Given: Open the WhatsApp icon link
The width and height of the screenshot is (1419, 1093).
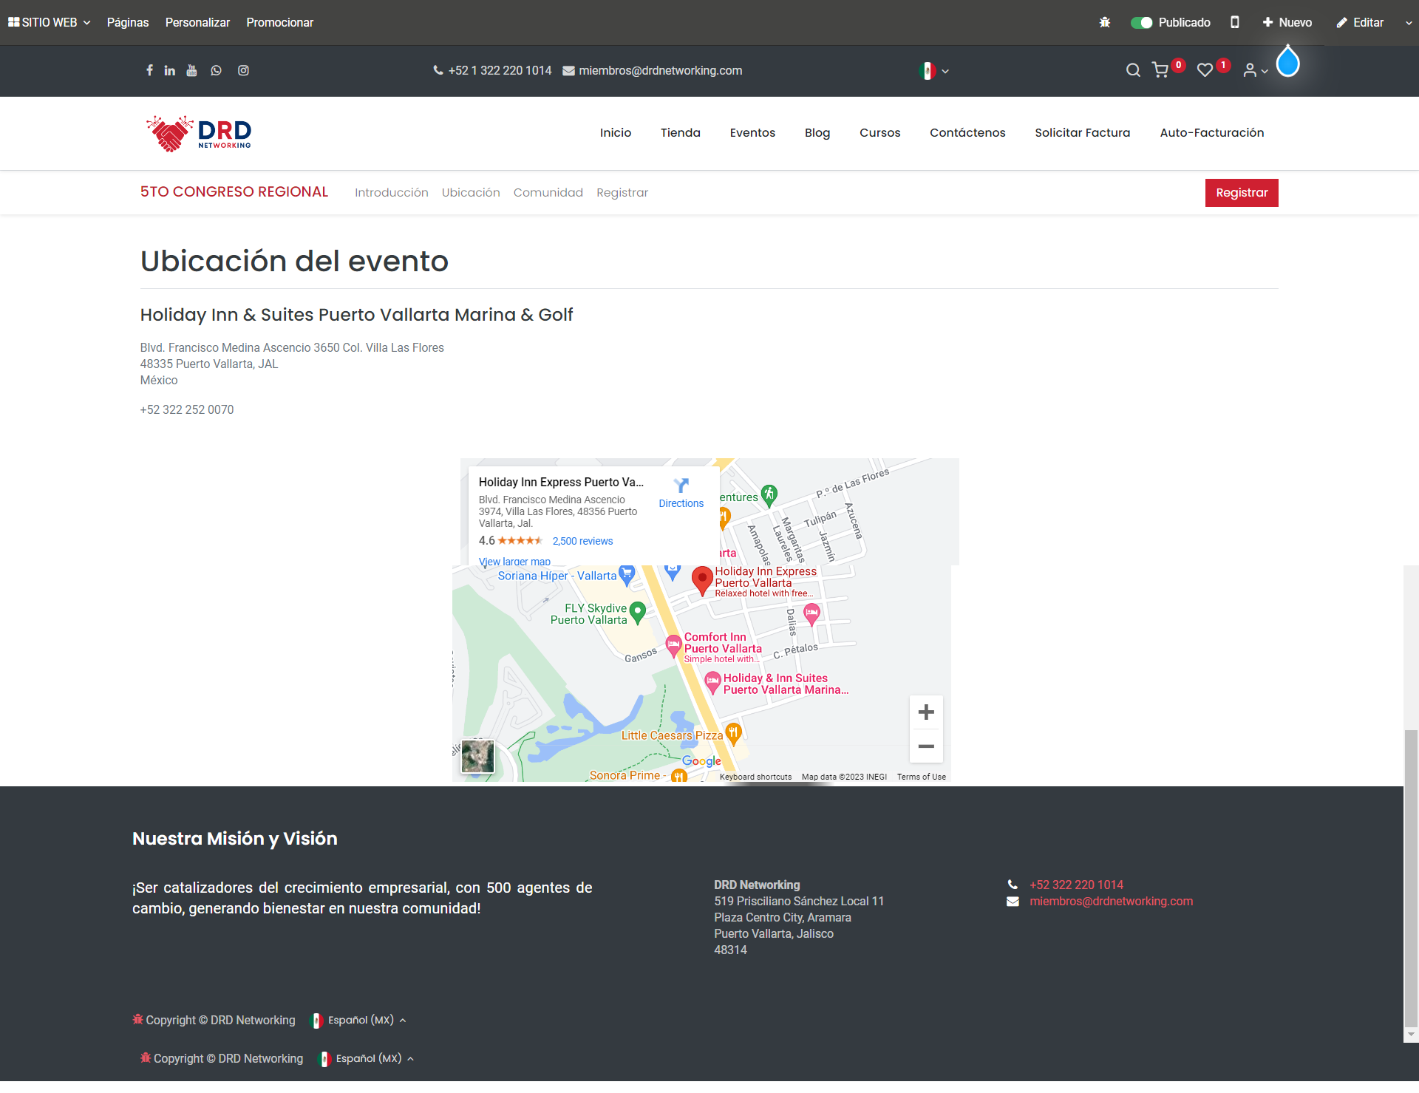Looking at the screenshot, I should tap(216, 70).
